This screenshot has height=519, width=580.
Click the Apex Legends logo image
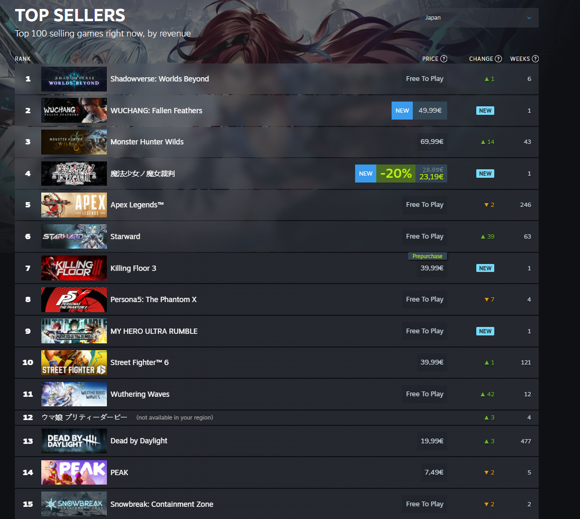point(74,205)
